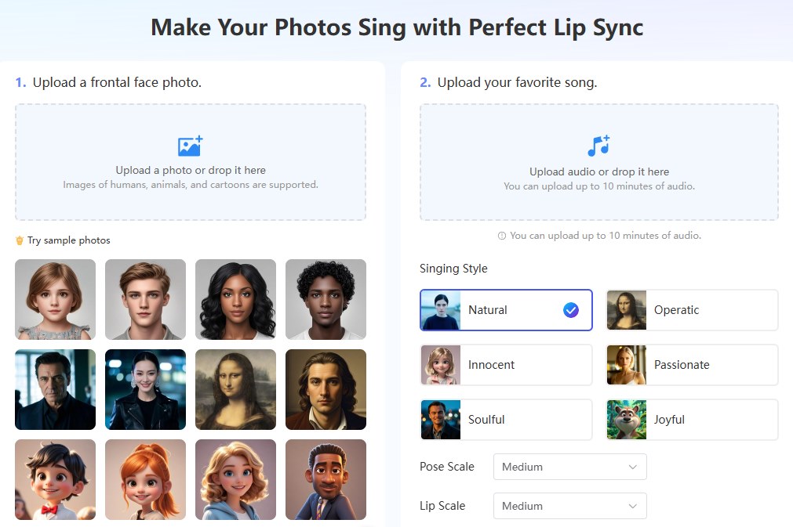Click the Soulful style man icon
The width and height of the screenshot is (793, 527).
click(440, 420)
